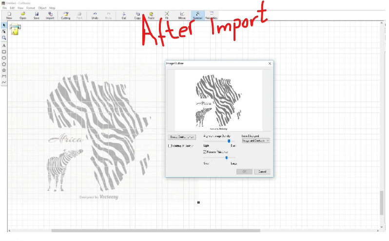
Task: Click the Paste toolbar icon
Action: [x=151, y=16]
